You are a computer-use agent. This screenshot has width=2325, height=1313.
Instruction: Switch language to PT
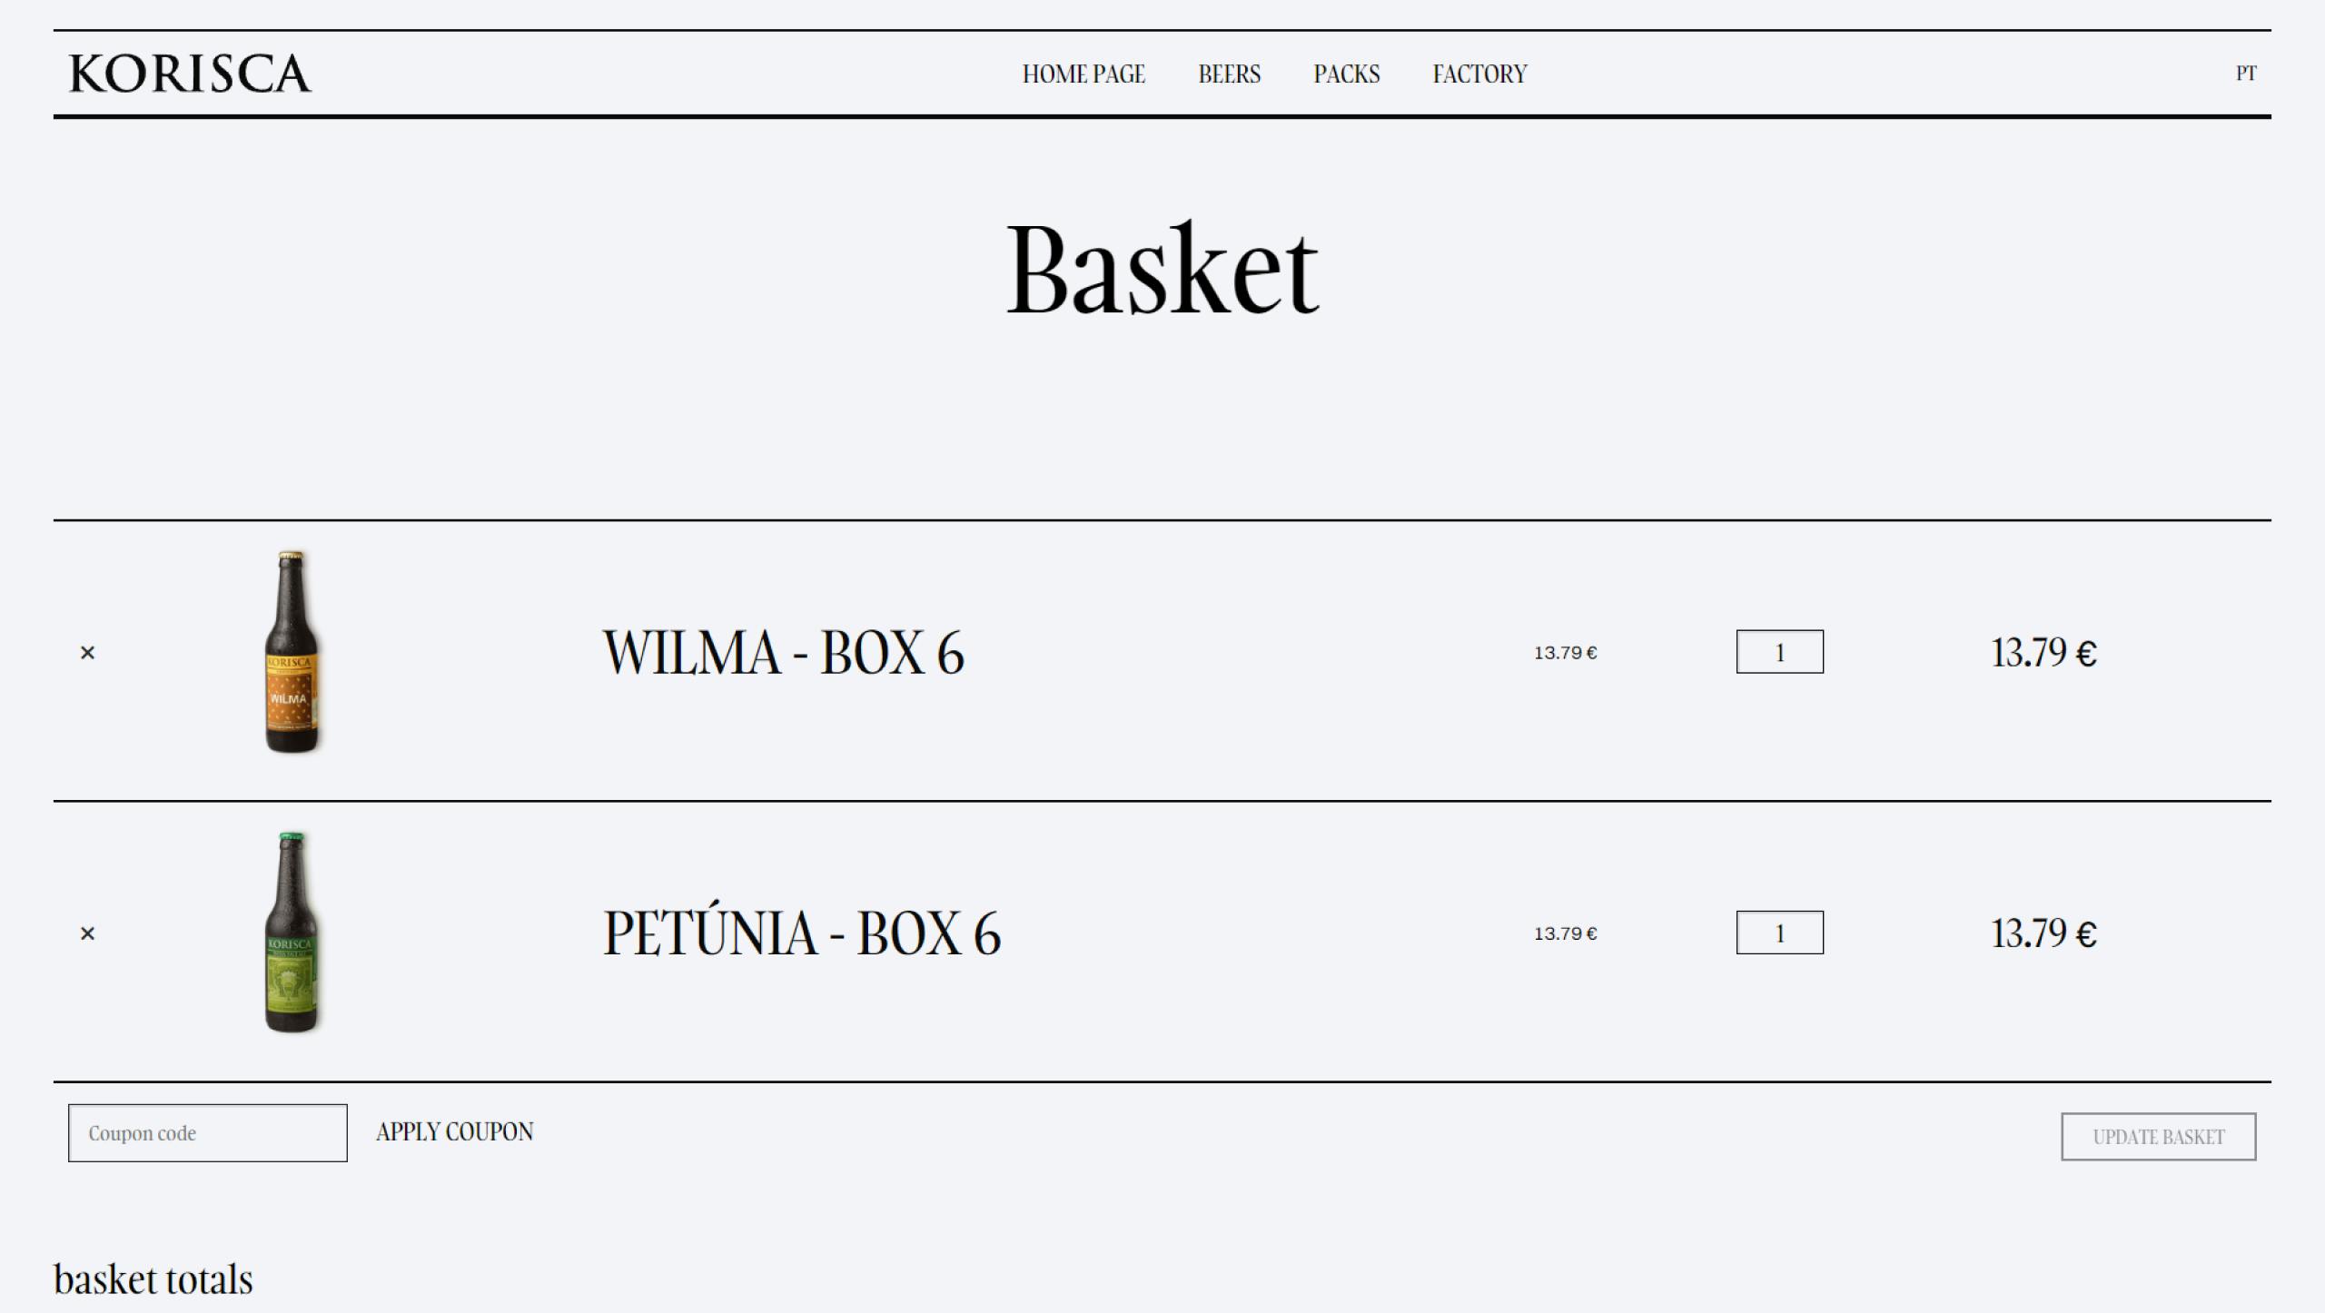click(2246, 74)
